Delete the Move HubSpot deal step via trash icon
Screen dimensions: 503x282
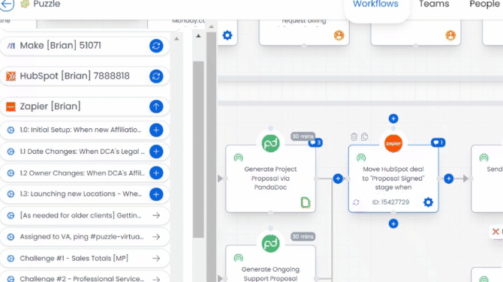tap(354, 136)
